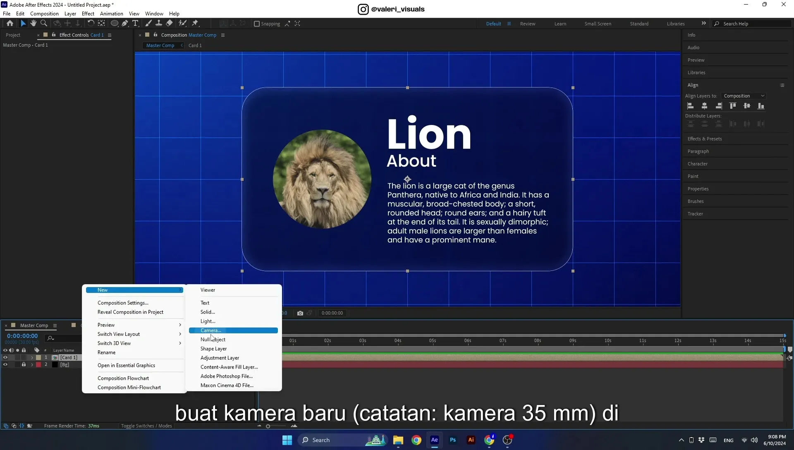Open the Align panel menu icon
This screenshot has width=794, height=450.
(782, 85)
